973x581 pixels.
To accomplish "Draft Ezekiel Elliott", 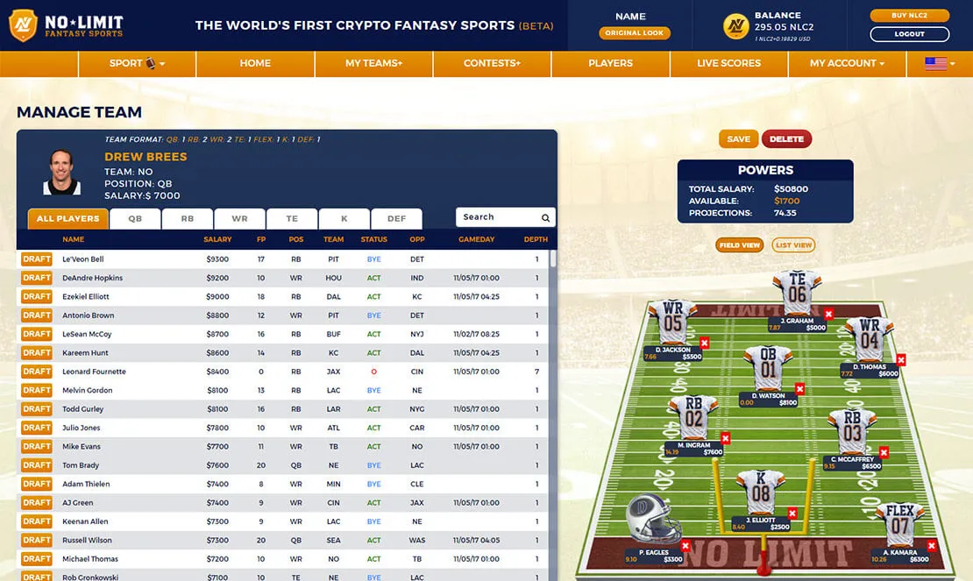I will tap(37, 296).
